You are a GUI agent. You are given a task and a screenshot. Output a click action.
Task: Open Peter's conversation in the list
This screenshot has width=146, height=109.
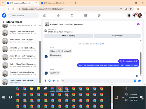point(20,41)
